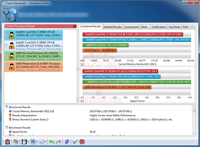Screen dimensions: 200x147
Task: Switch to Combined Results tab
Action: point(91,26)
